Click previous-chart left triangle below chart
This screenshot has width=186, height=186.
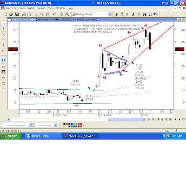[x=175, y=120]
